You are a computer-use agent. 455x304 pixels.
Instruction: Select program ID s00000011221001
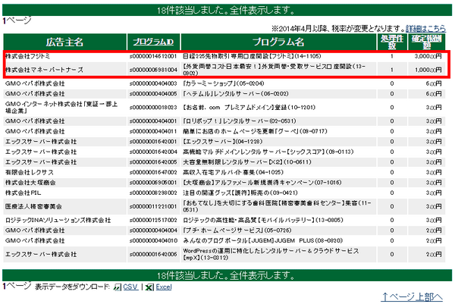point(153,206)
